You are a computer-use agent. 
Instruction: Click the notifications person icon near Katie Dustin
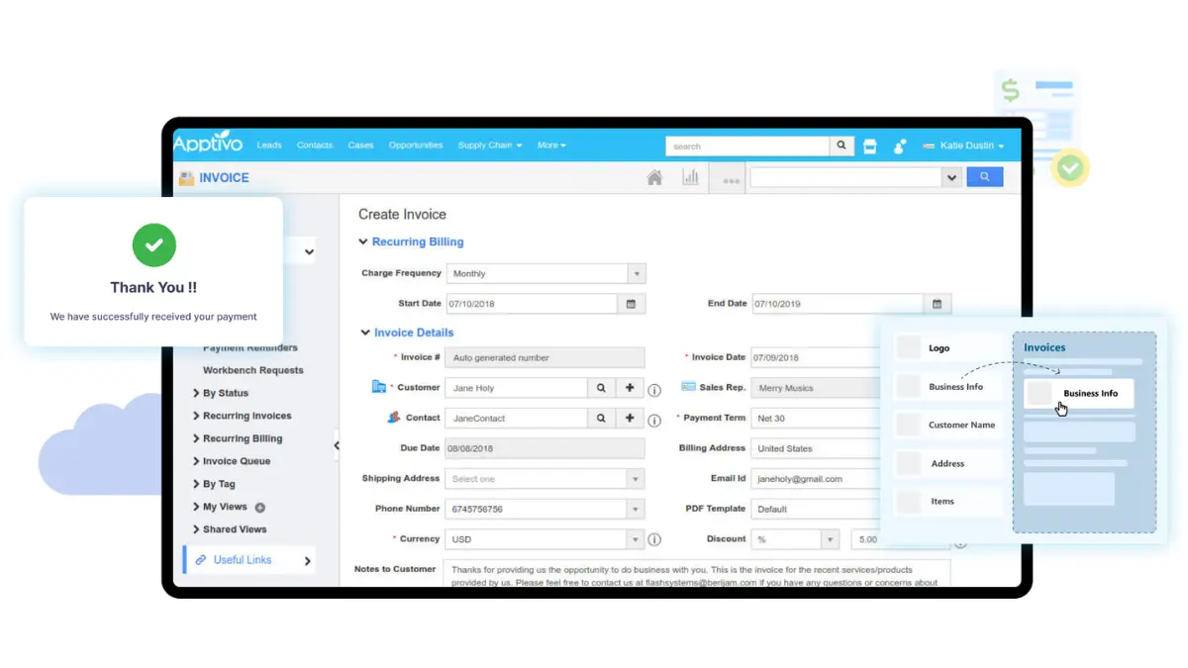click(x=899, y=145)
